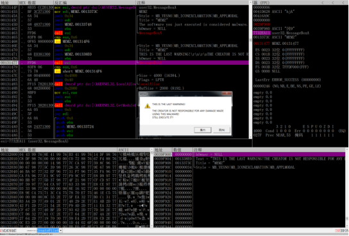Select stack row 0039F904 with Text argument
This screenshot has height=236, width=349.
pos(250,159)
